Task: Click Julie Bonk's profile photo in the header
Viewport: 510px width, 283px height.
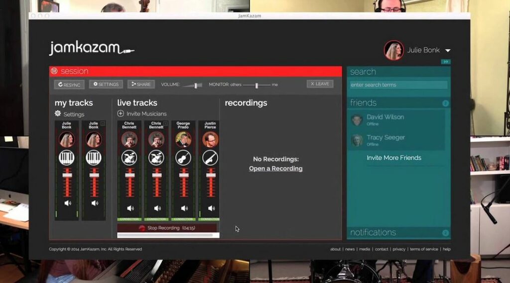Action: click(393, 50)
